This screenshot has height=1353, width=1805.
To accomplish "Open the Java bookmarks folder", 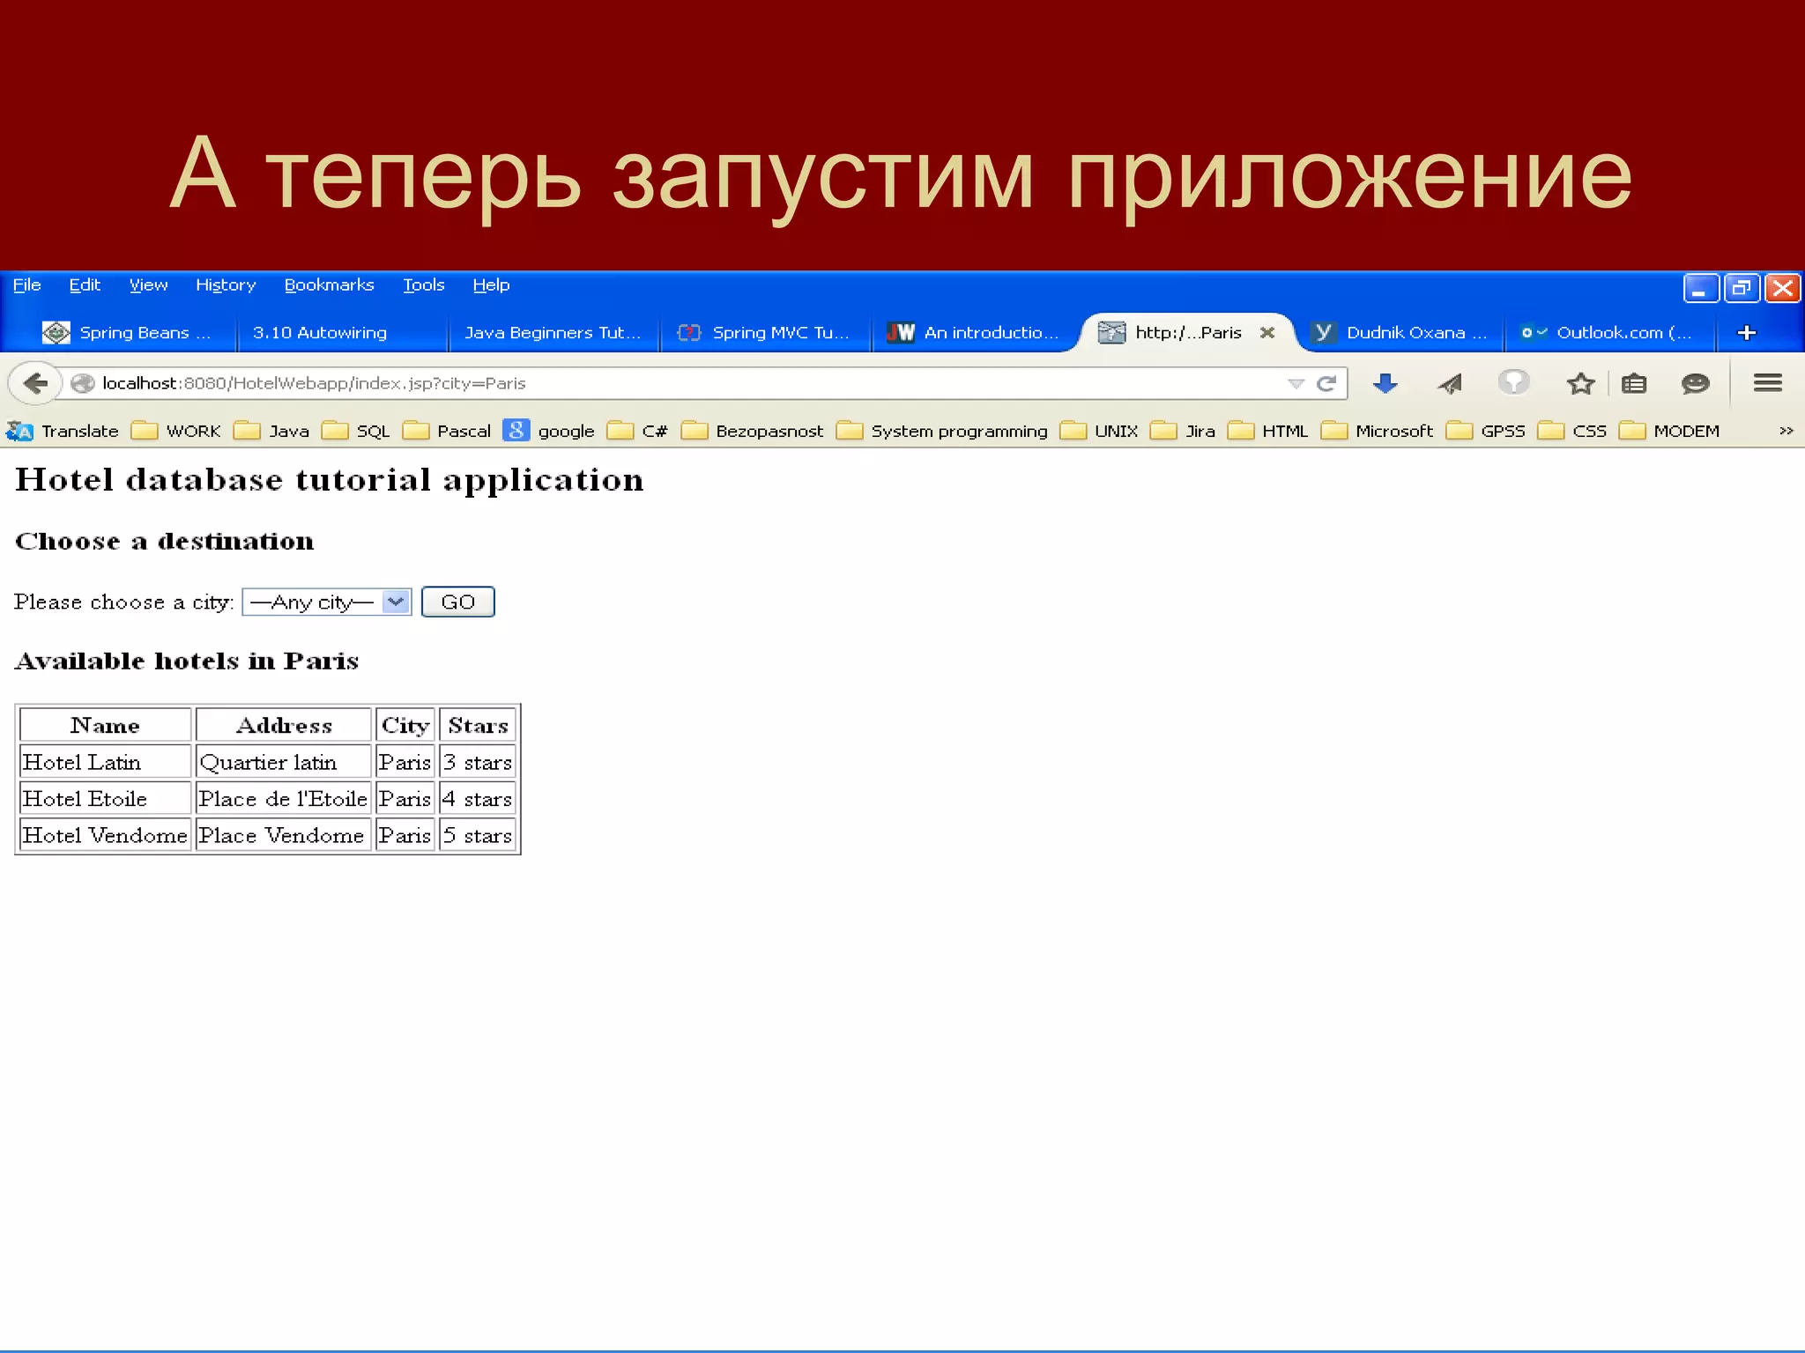I will (x=271, y=431).
